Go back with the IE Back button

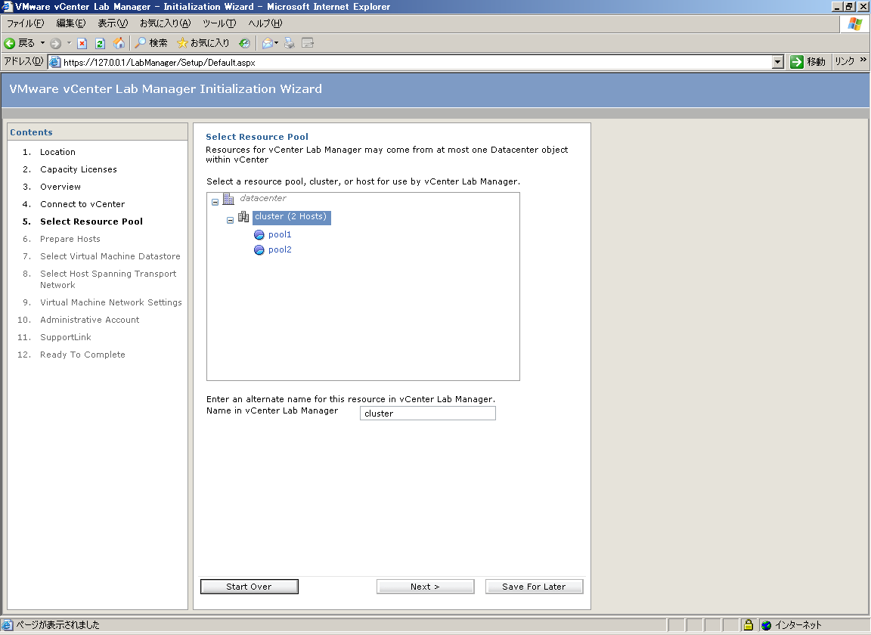[x=19, y=43]
